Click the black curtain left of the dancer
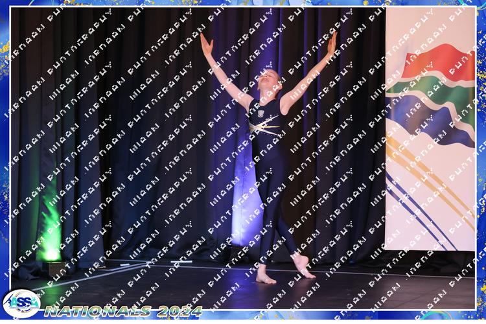486x324 pixels. [x=130, y=130]
